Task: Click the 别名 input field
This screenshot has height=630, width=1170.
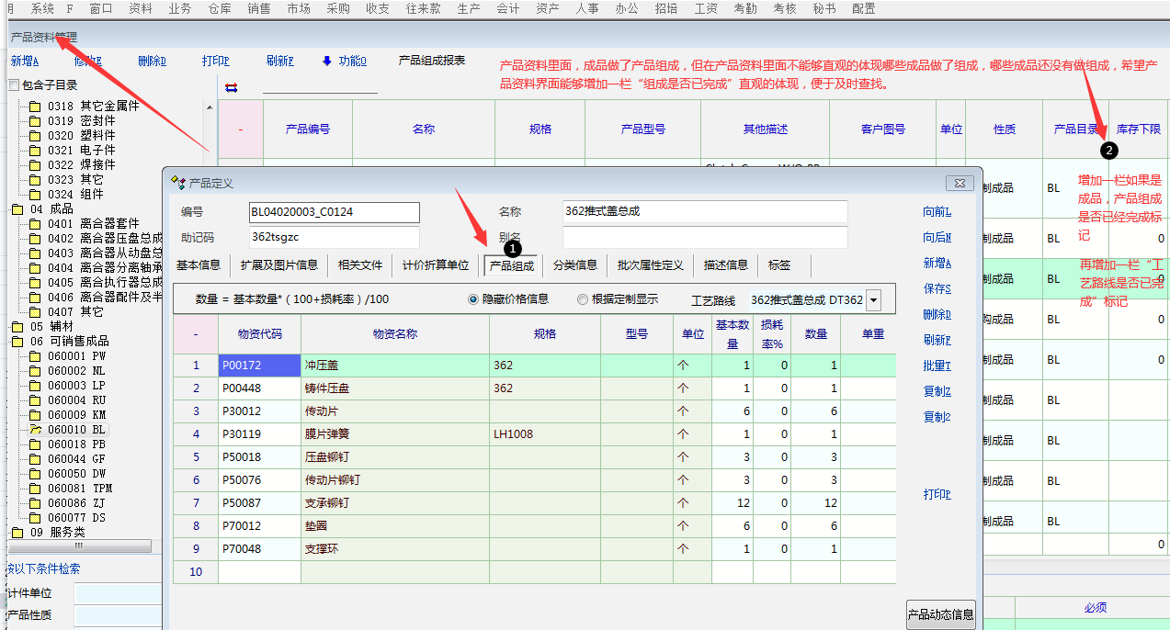Action: coord(704,238)
